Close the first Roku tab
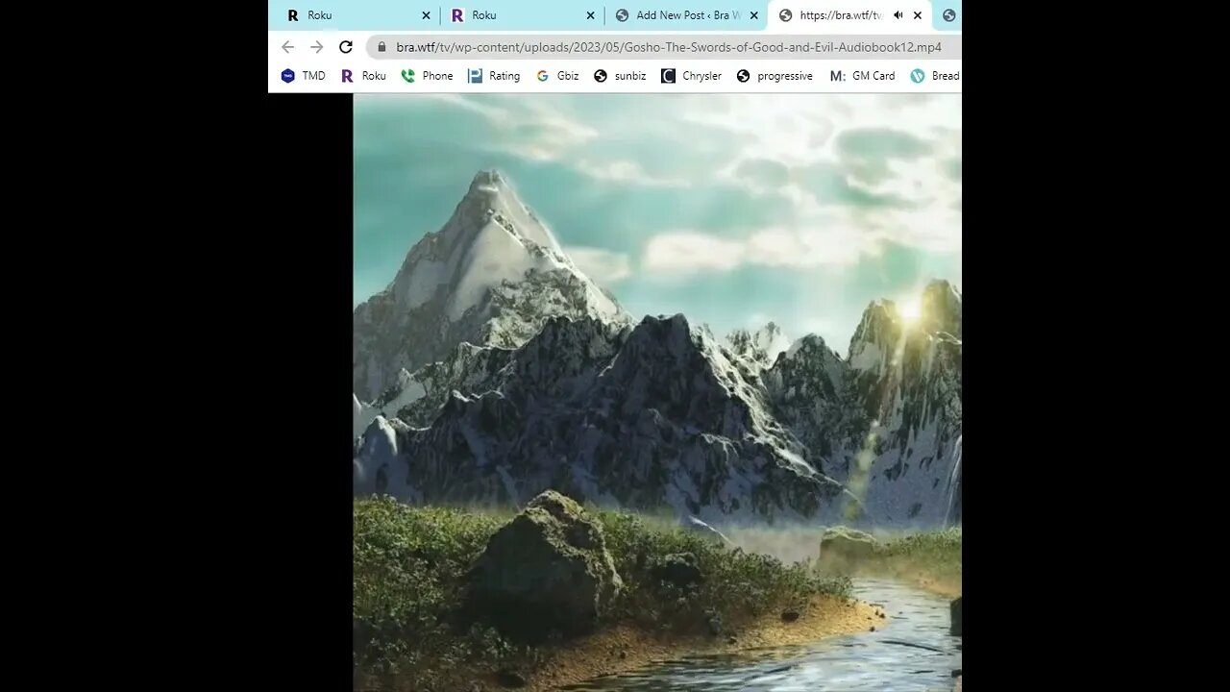This screenshot has width=1230, height=692. point(426,15)
